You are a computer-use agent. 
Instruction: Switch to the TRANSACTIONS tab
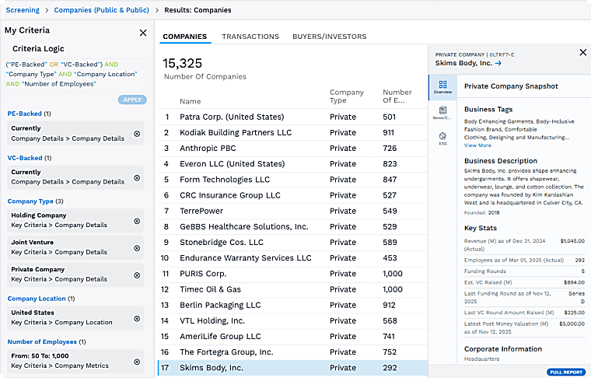[x=250, y=37]
